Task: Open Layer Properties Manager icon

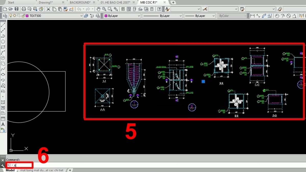Action: pos(5,16)
